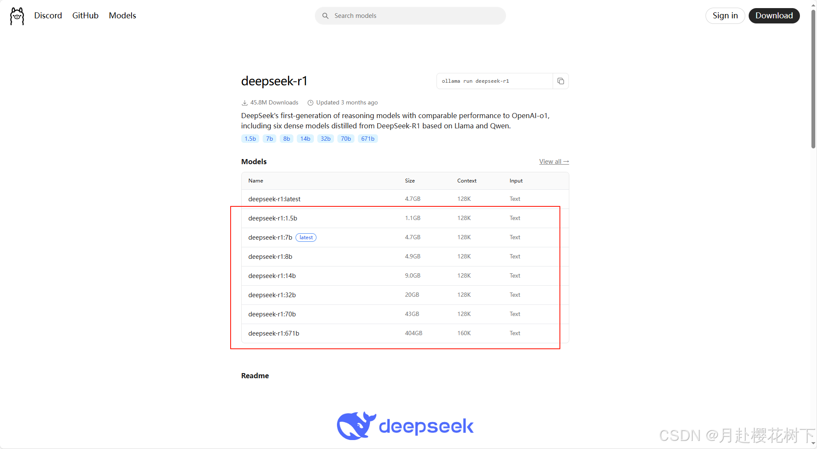817x449 pixels.
Task: Click the Ollama llama logo
Action: click(x=17, y=16)
